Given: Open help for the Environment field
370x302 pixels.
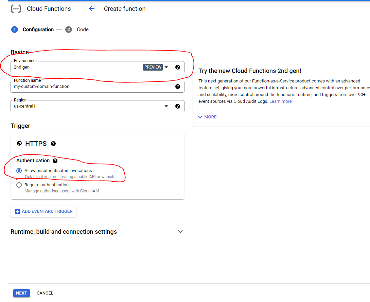Looking at the screenshot, I should click(178, 67).
